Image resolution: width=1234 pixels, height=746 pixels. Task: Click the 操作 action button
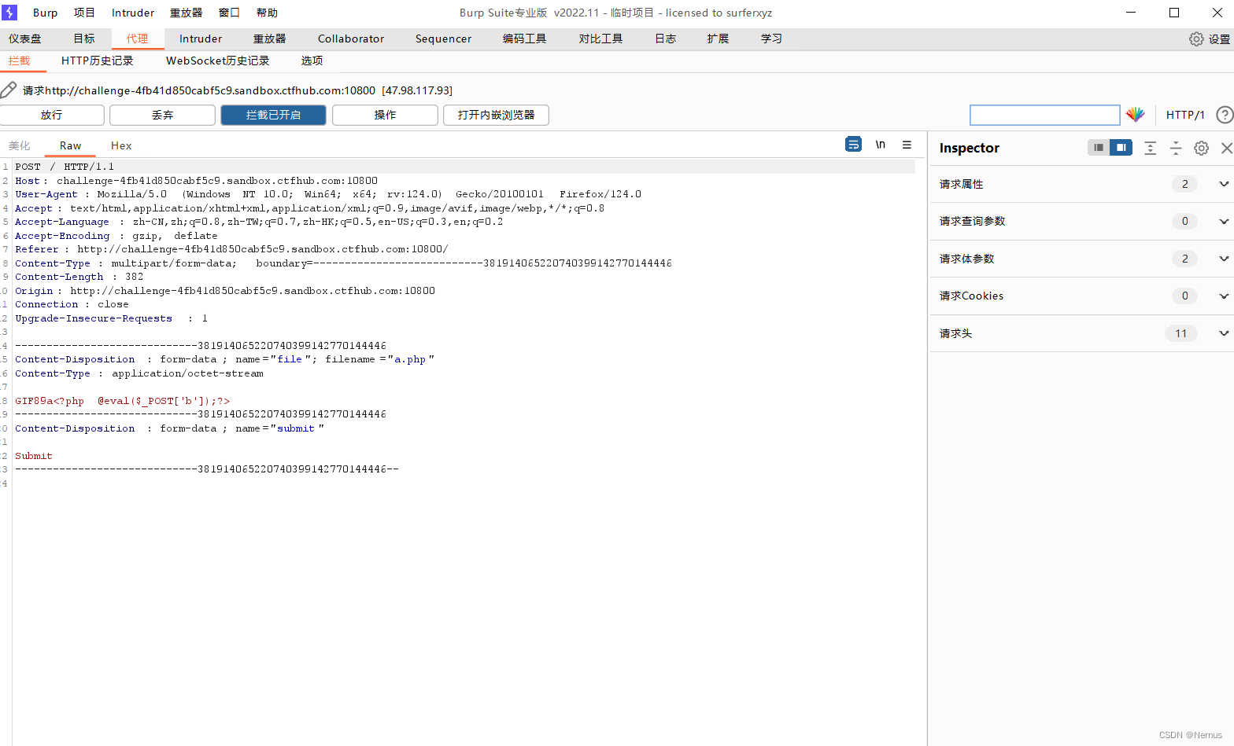pos(385,115)
